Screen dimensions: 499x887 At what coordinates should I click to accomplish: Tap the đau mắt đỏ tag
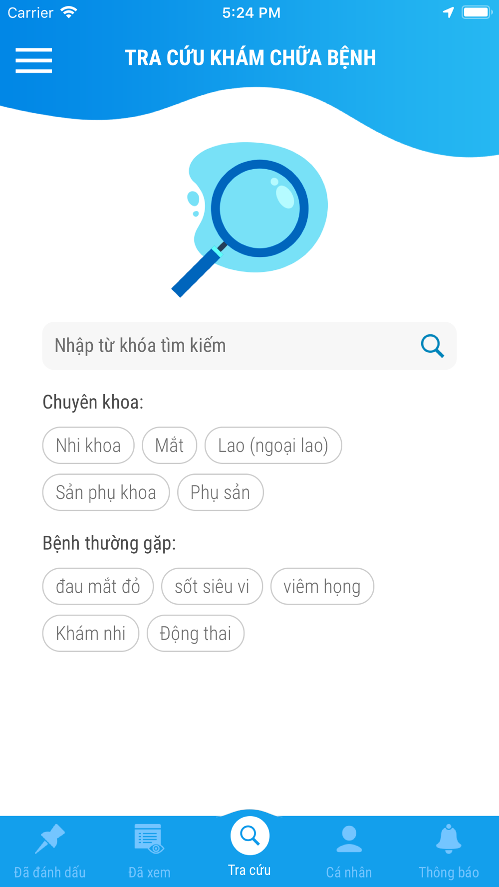point(98,586)
